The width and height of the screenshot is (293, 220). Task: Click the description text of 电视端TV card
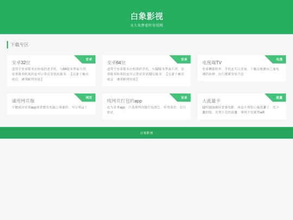tap(240, 72)
